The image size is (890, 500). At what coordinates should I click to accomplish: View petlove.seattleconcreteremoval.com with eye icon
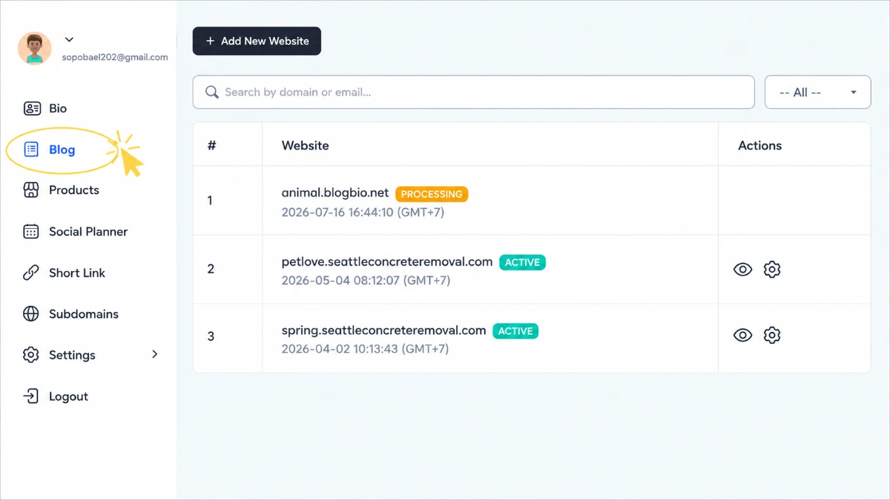(x=742, y=270)
